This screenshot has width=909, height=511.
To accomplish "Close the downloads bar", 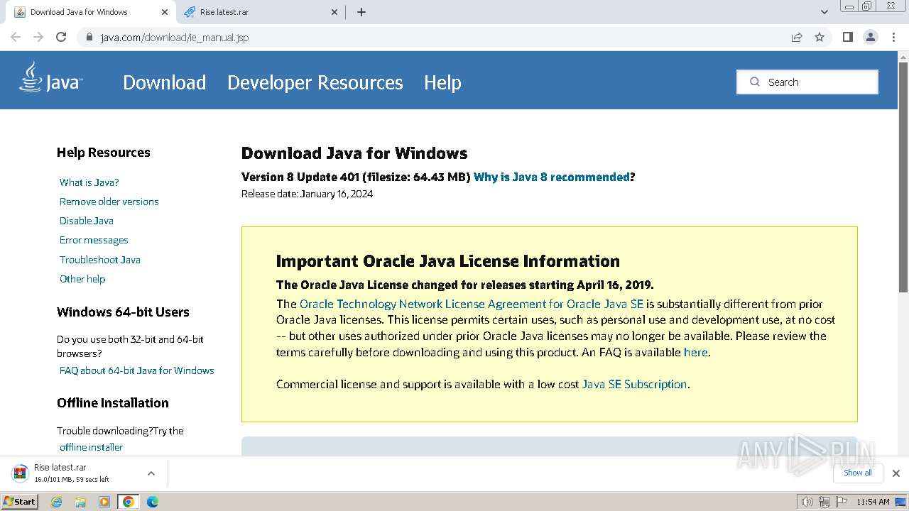I will (896, 473).
